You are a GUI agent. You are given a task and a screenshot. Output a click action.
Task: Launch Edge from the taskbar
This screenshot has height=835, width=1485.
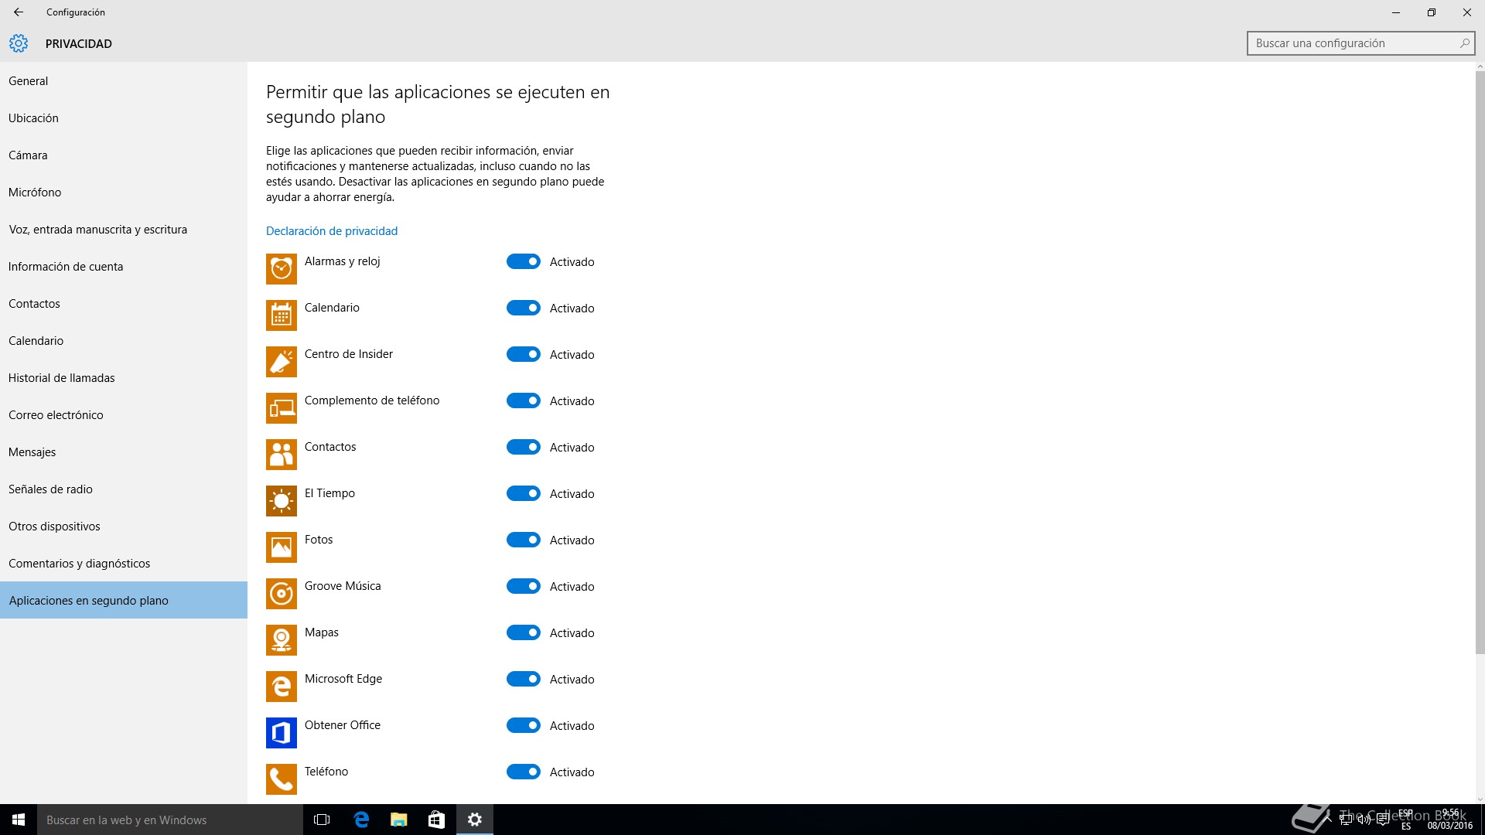pos(360,820)
